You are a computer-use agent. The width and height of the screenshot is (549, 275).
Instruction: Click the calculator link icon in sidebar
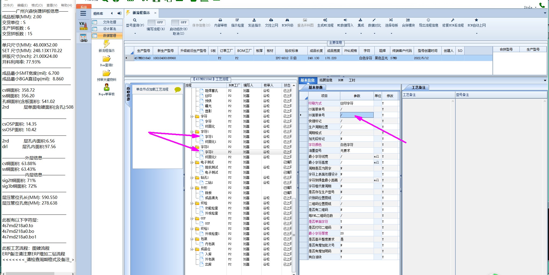[x=83, y=38]
